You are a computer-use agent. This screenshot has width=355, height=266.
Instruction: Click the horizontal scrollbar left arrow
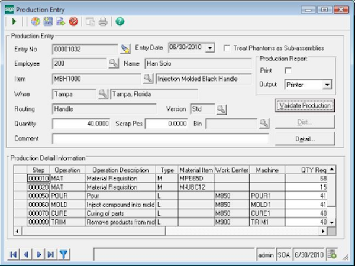point(17,231)
